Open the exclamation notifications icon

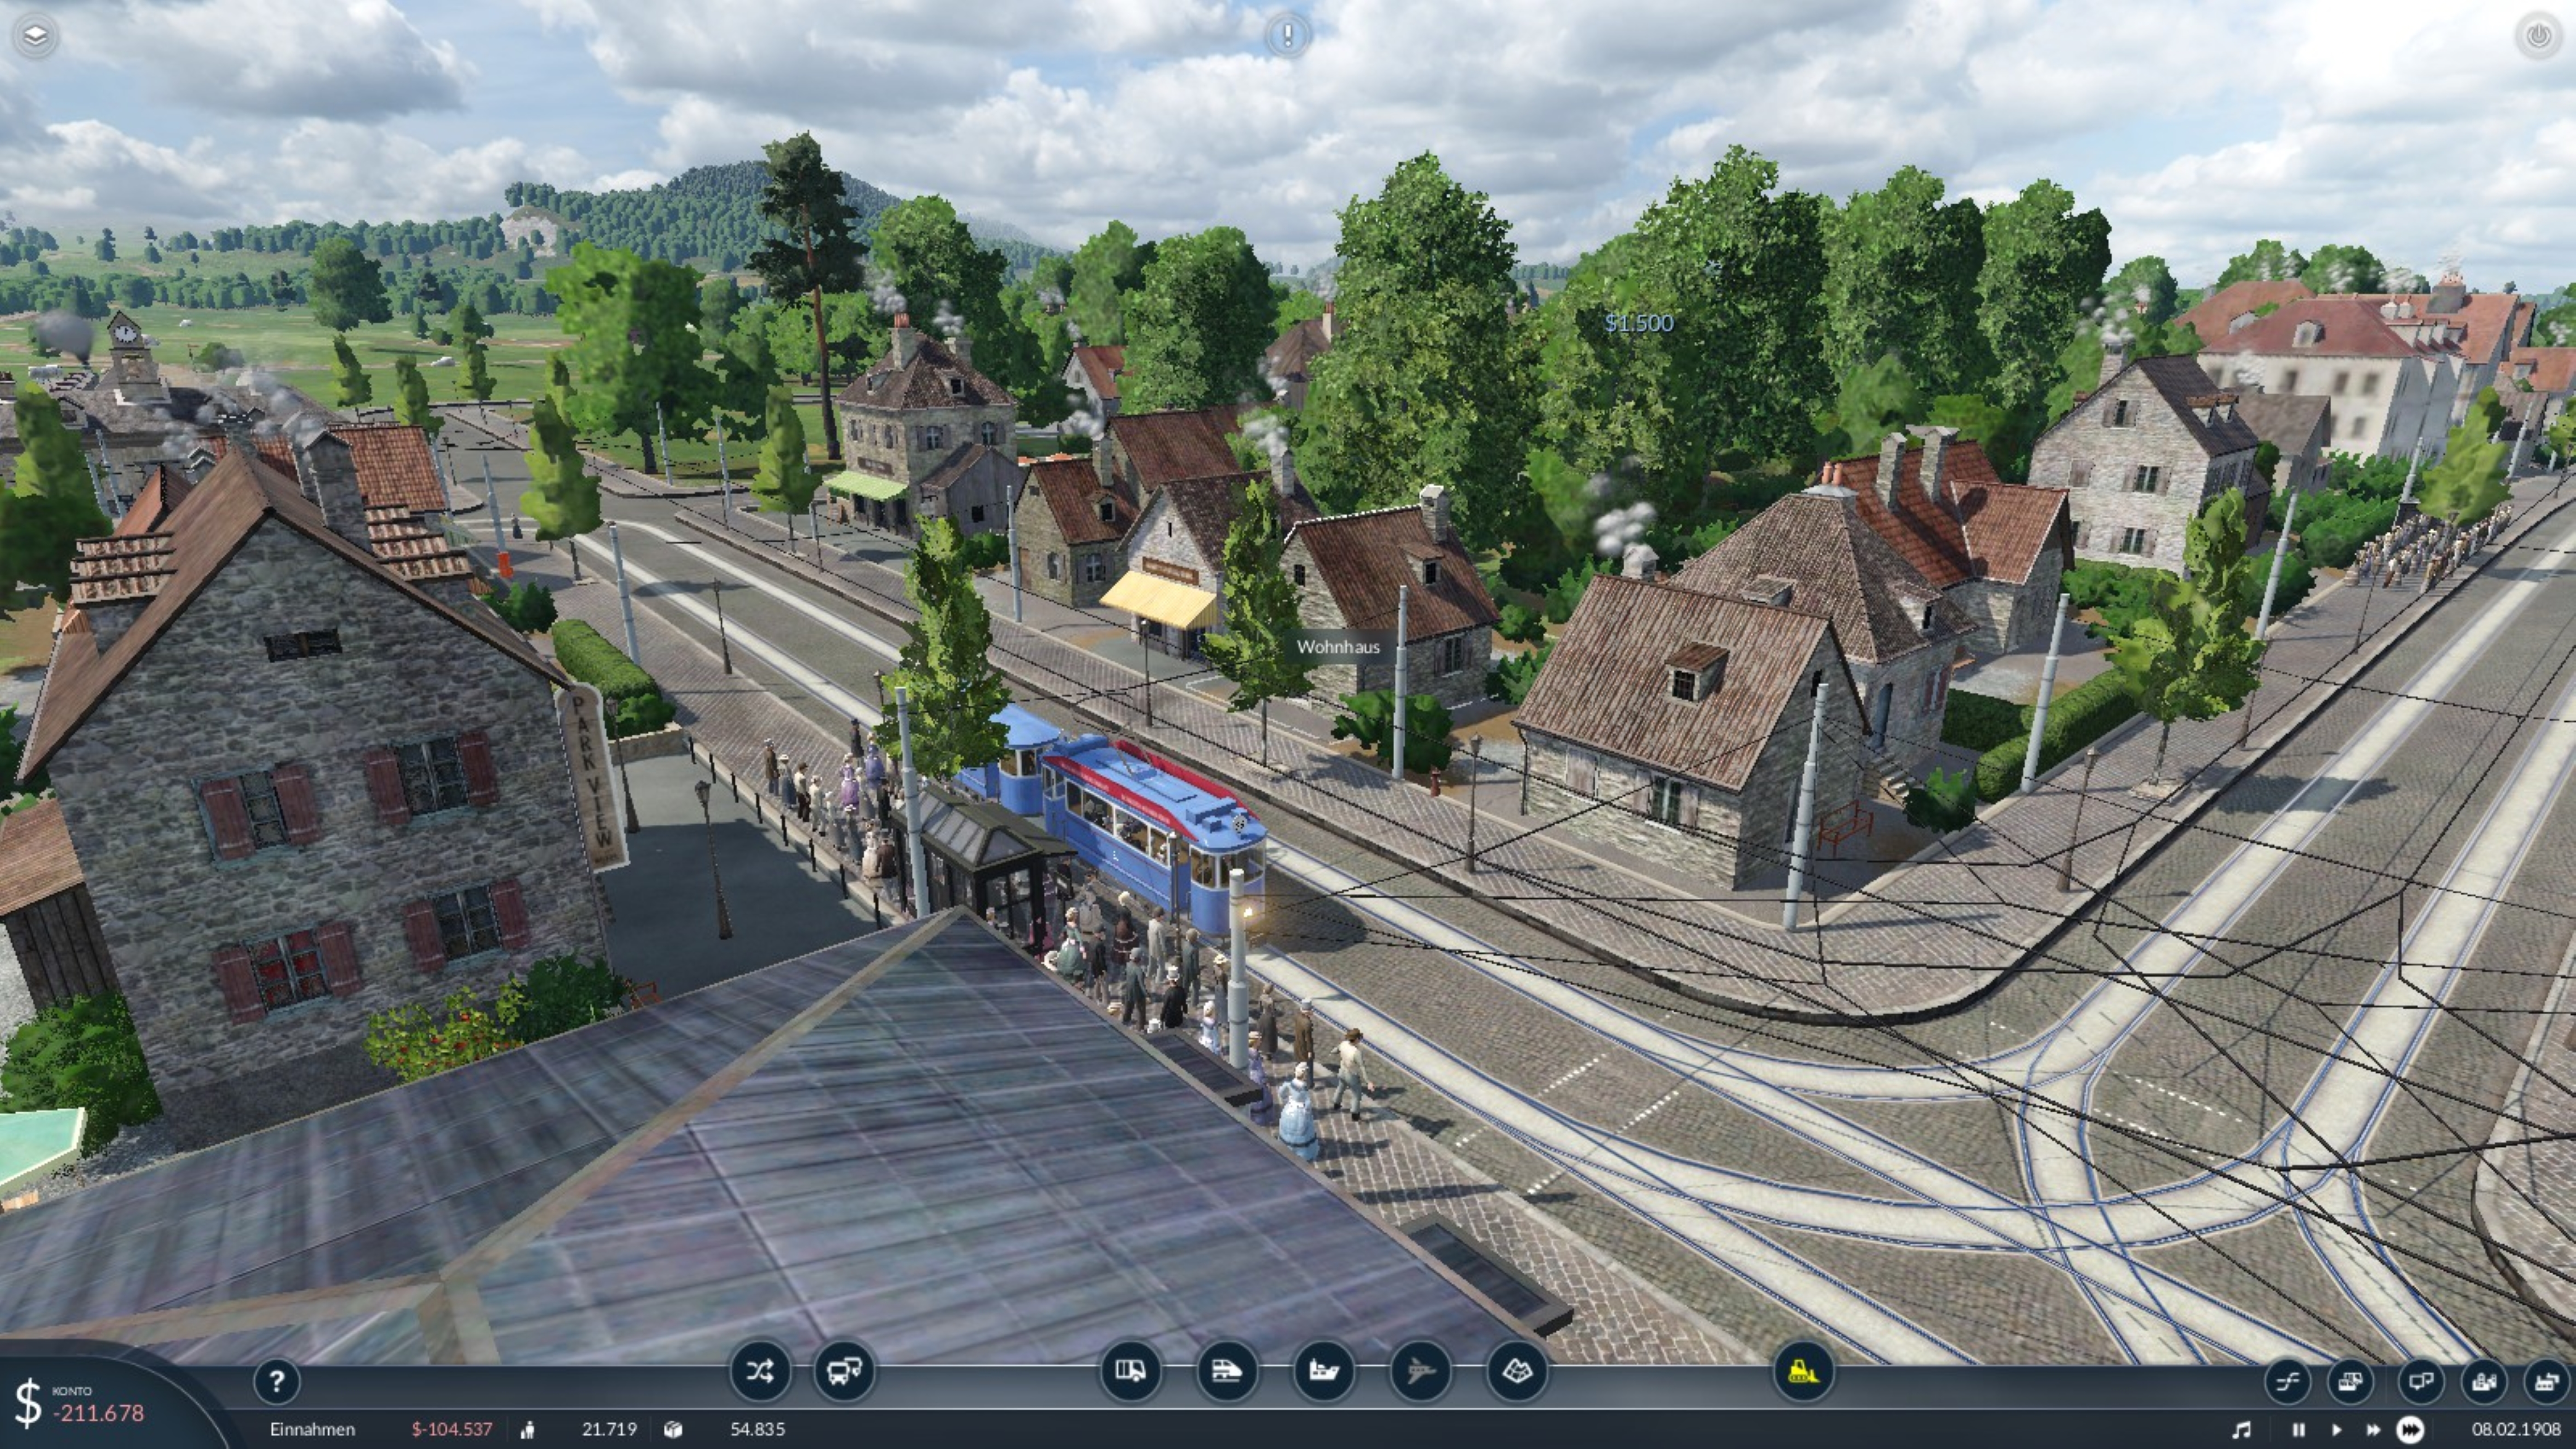tap(1287, 36)
